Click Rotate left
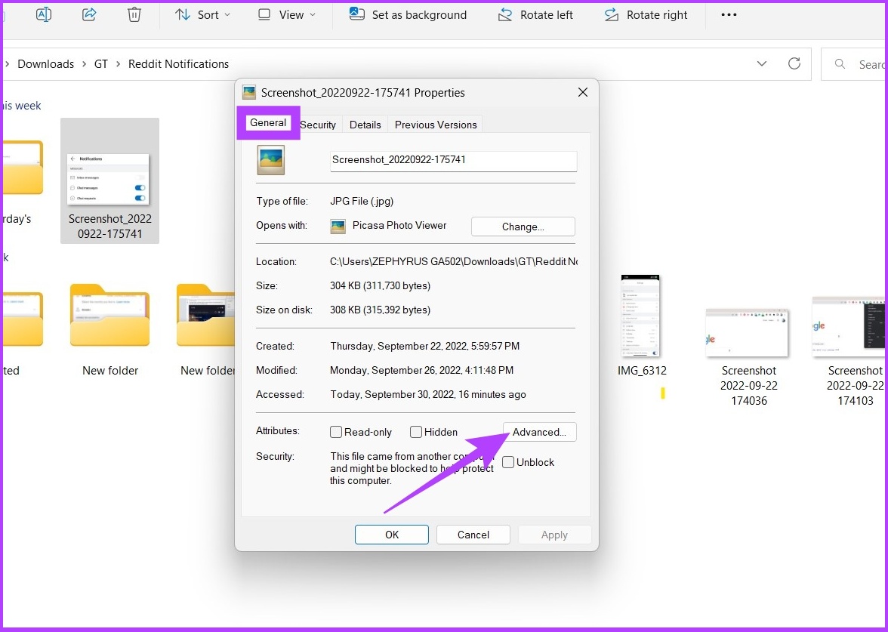 [535, 15]
